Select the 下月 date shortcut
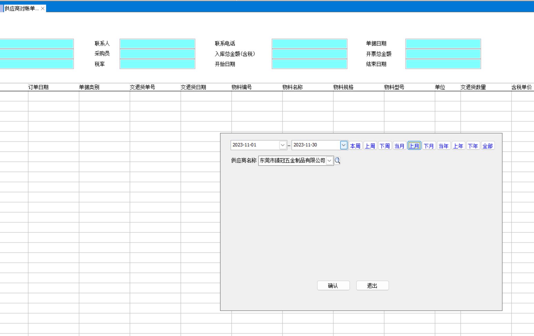534x336 pixels. 429,146
